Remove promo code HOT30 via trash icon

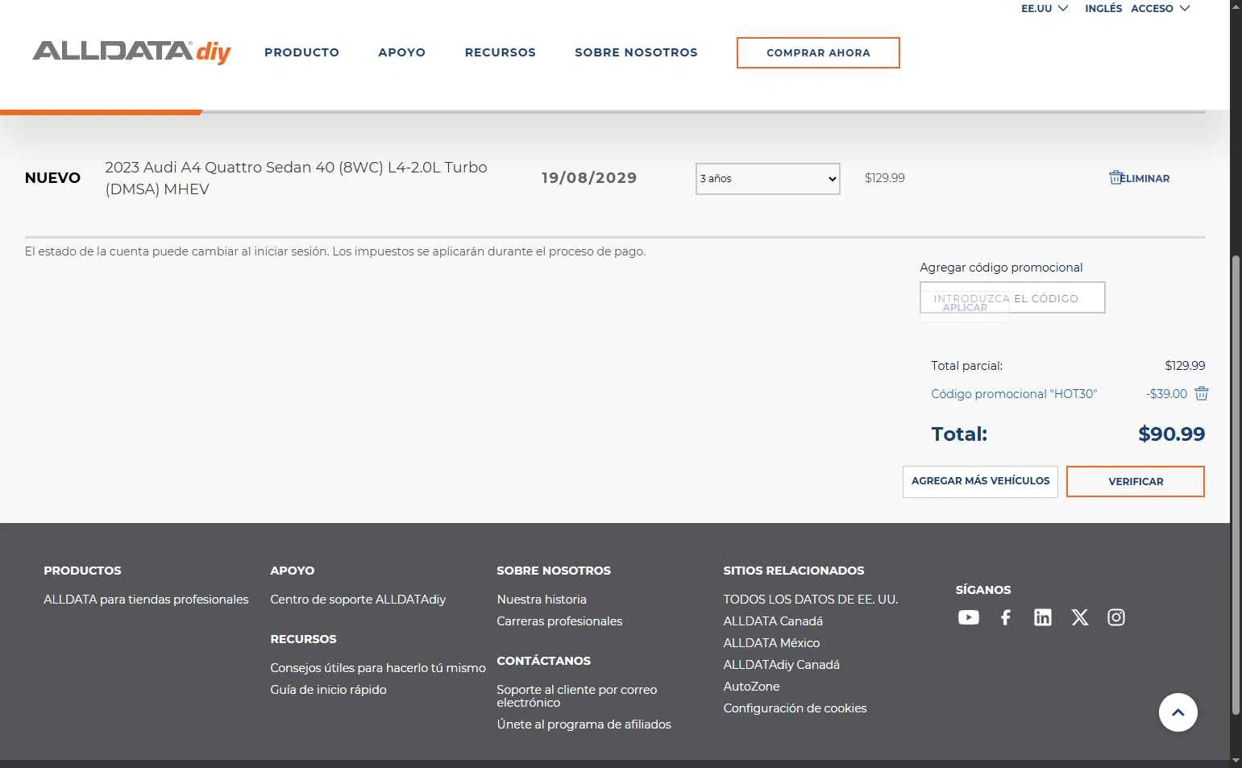tap(1202, 393)
